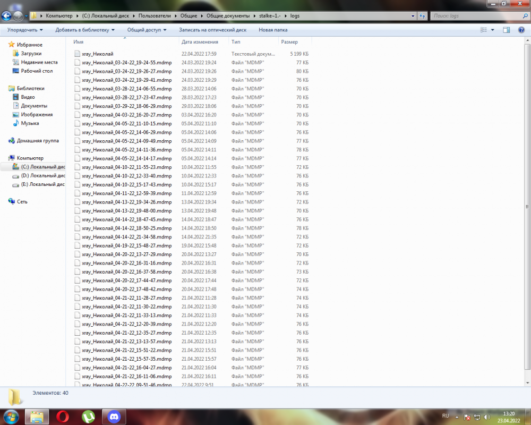Click the RU language indicator
This screenshot has height=425, width=531.
(446, 416)
